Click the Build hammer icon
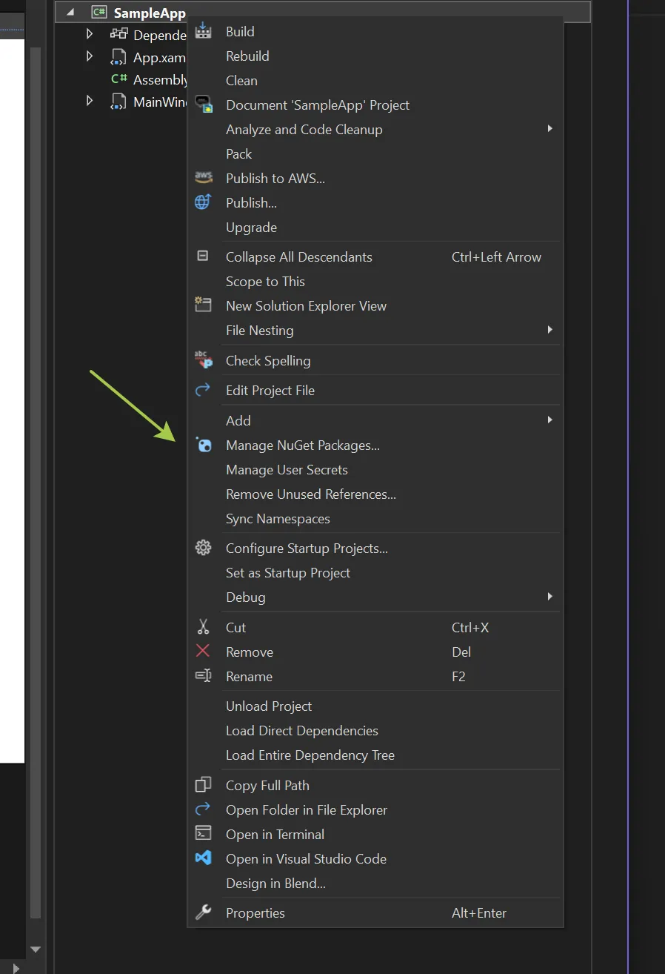Viewport: 665px width, 974px height. coord(203,30)
